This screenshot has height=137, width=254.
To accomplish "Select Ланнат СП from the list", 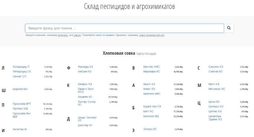I will pyautogui.click(x=20, y=76).
